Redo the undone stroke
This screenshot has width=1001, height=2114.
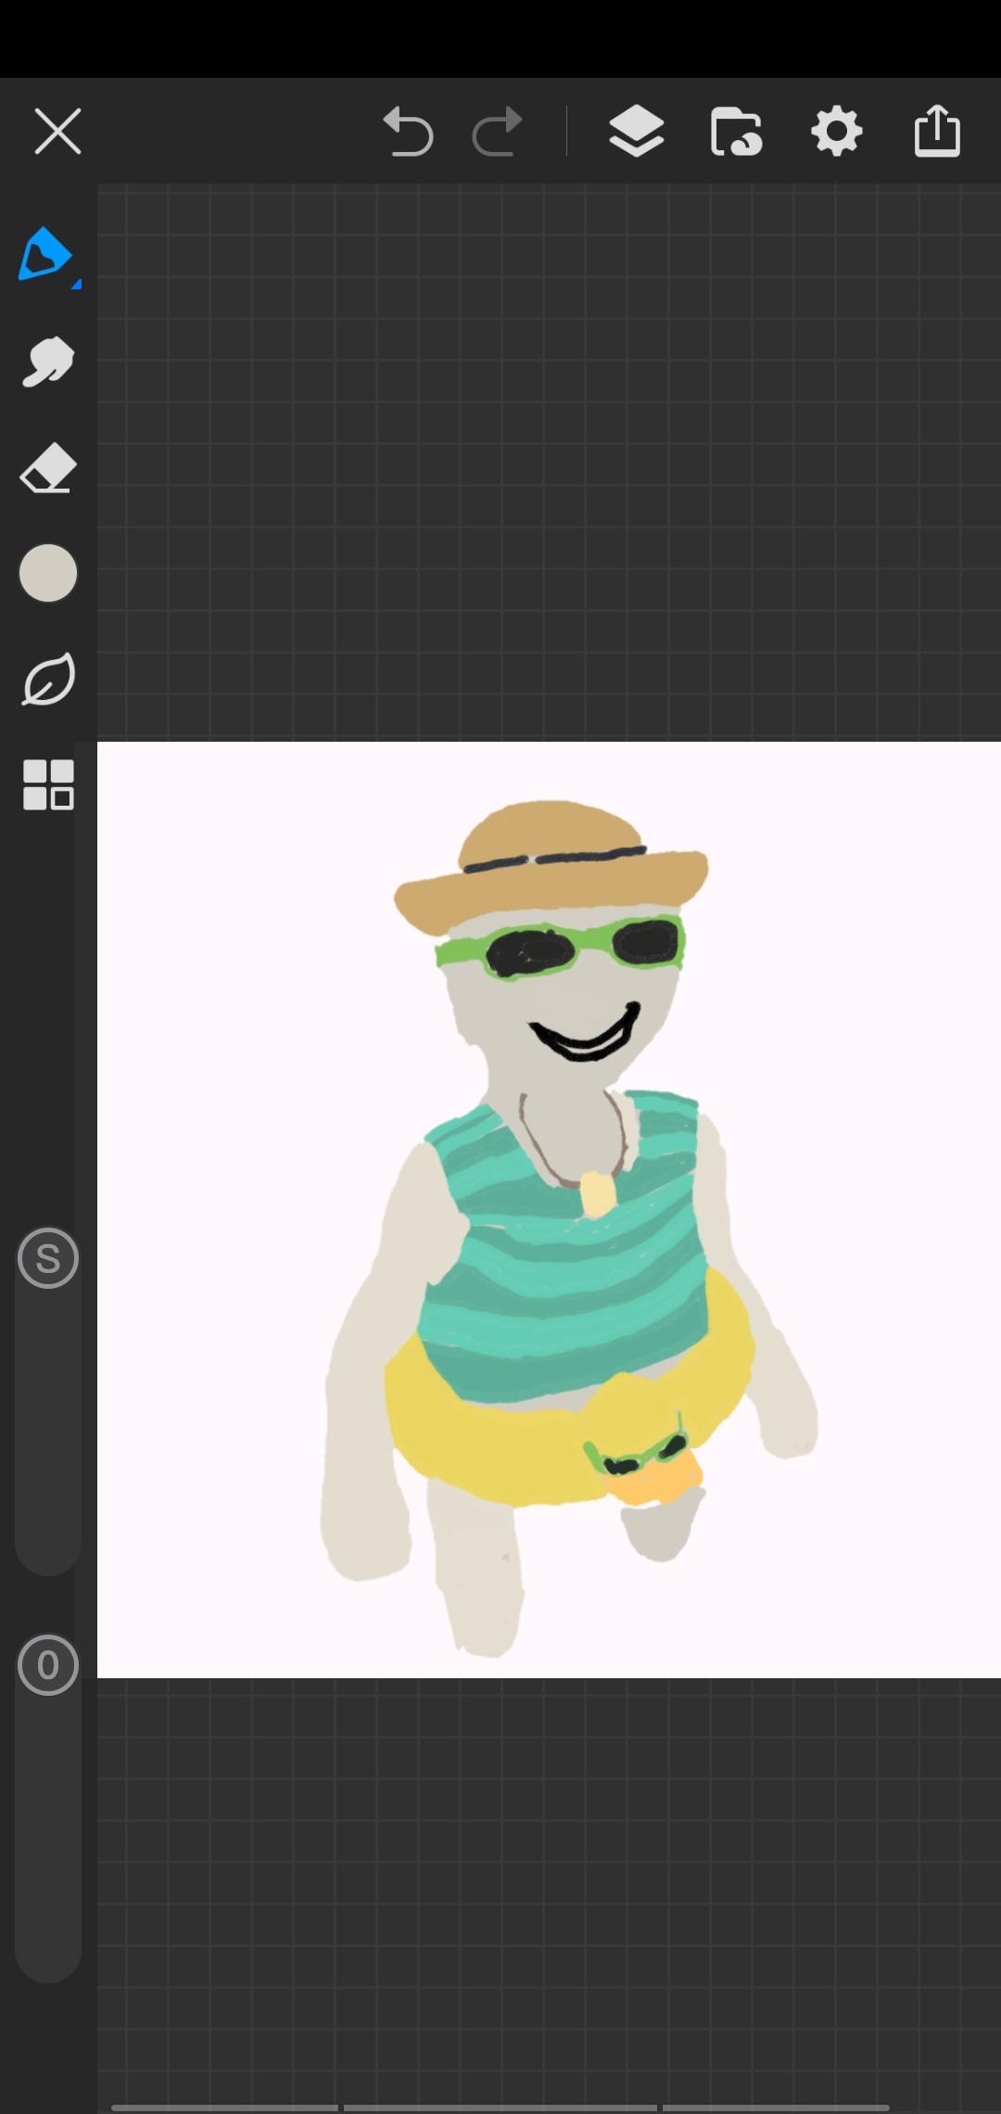(x=497, y=131)
